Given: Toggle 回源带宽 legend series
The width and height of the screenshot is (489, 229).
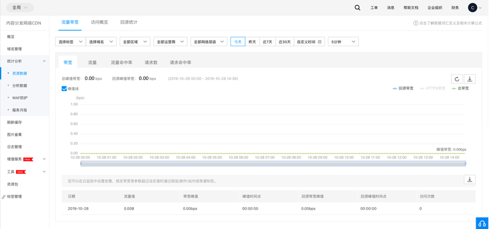Looking at the screenshot, I should 403,88.
